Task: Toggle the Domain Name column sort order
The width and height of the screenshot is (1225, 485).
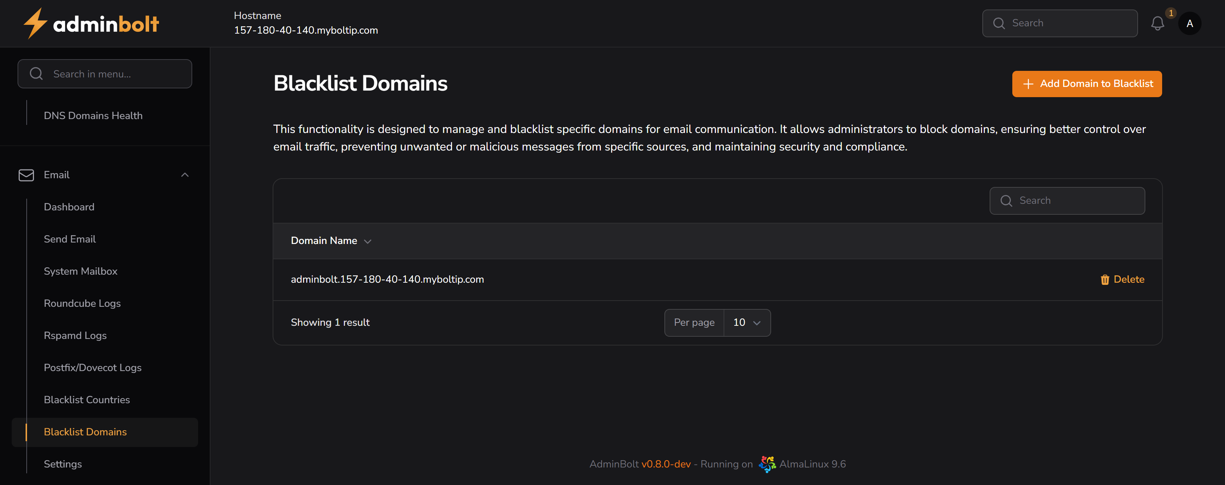Action: (323, 241)
